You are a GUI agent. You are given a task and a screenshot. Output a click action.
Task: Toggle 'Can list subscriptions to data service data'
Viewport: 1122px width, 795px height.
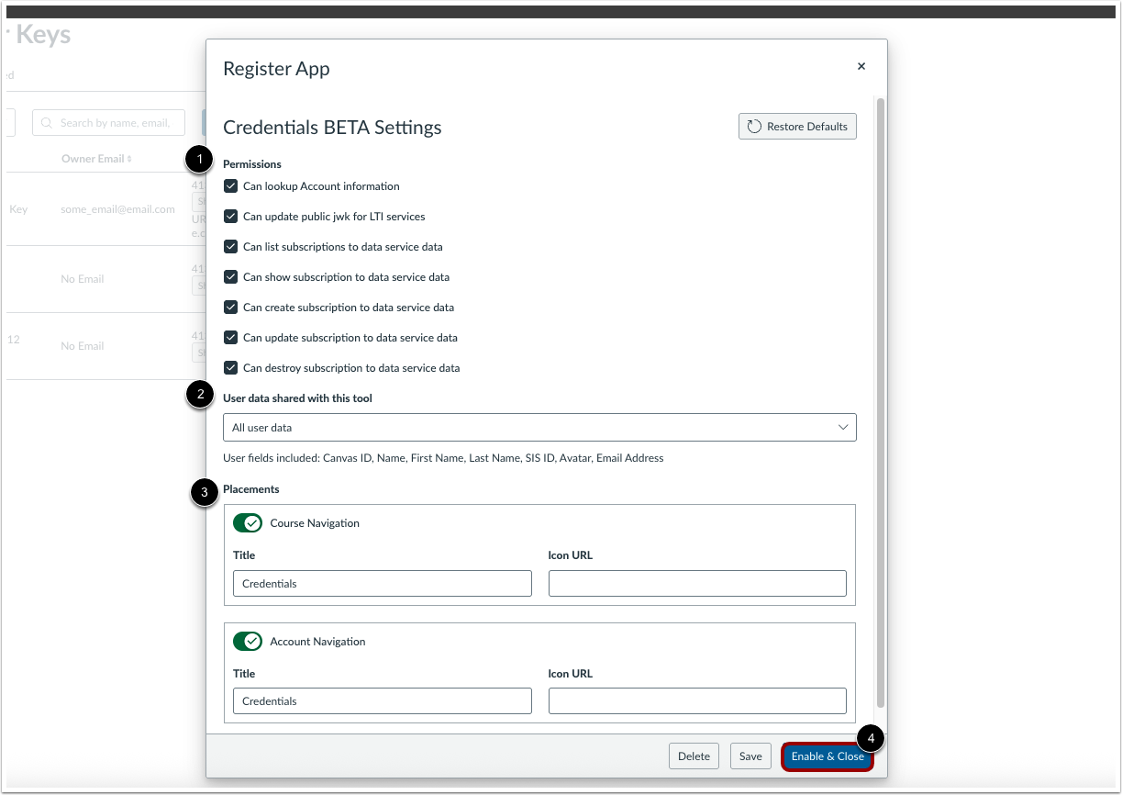231,246
